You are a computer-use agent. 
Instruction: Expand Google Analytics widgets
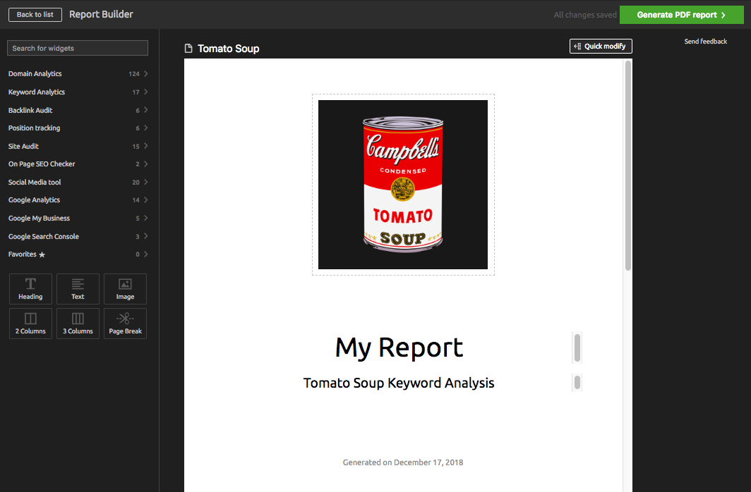(78, 200)
